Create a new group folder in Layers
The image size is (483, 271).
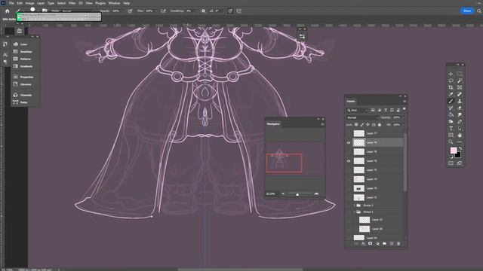tap(384, 244)
